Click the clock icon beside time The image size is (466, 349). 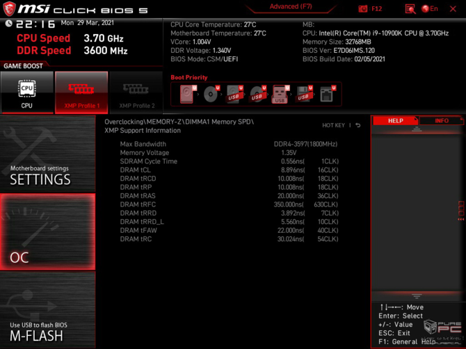tap(8, 23)
